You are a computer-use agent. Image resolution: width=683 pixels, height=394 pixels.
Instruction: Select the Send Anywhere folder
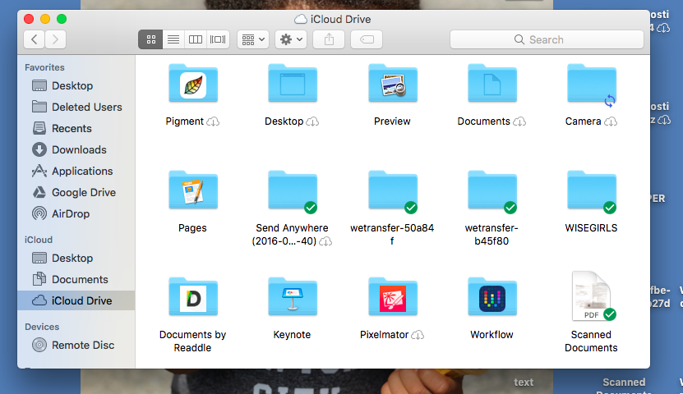pyautogui.click(x=293, y=190)
